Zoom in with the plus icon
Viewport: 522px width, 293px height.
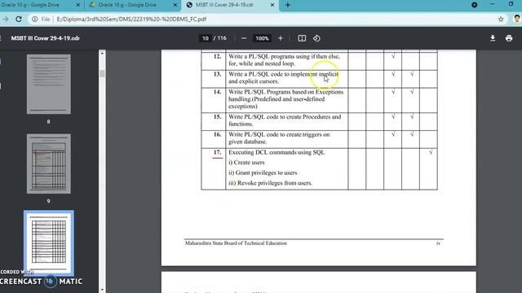[281, 38]
